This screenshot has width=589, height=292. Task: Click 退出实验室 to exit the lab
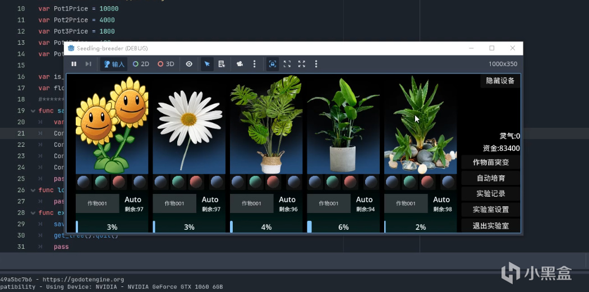[x=491, y=225]
